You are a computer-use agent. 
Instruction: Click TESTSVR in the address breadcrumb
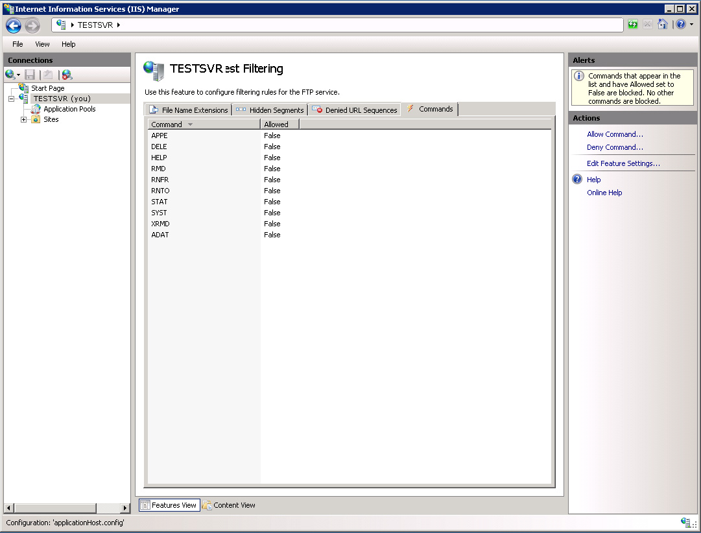click(95, 25)
